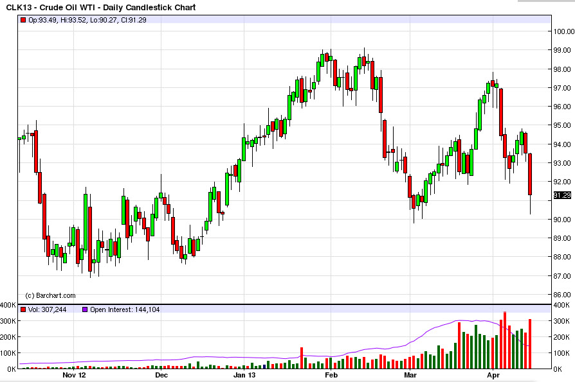Click the 90.00 price axis label
Image resolution: width=575 pixels, height=382 pixels.
tap(562, 219)
